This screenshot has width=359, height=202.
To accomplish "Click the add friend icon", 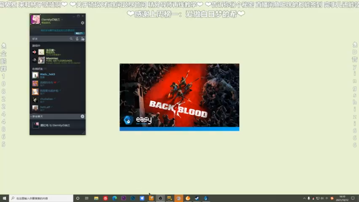I will [x=83, y=39].
